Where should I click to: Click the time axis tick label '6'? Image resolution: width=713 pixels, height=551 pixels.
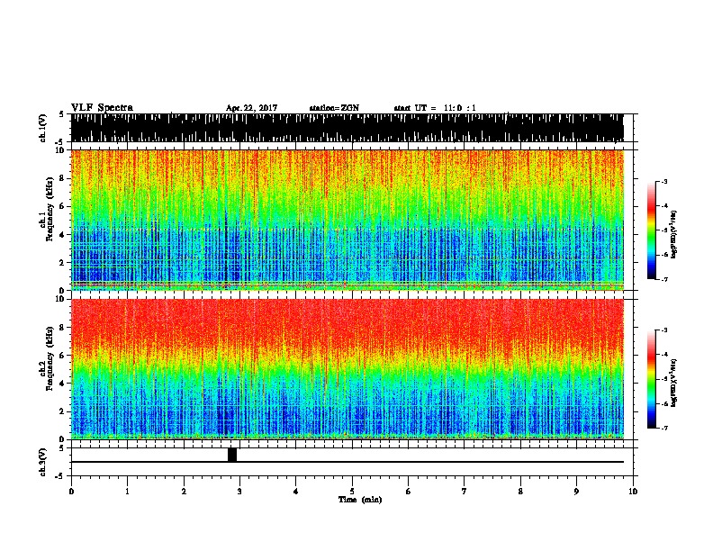point(409,492)
